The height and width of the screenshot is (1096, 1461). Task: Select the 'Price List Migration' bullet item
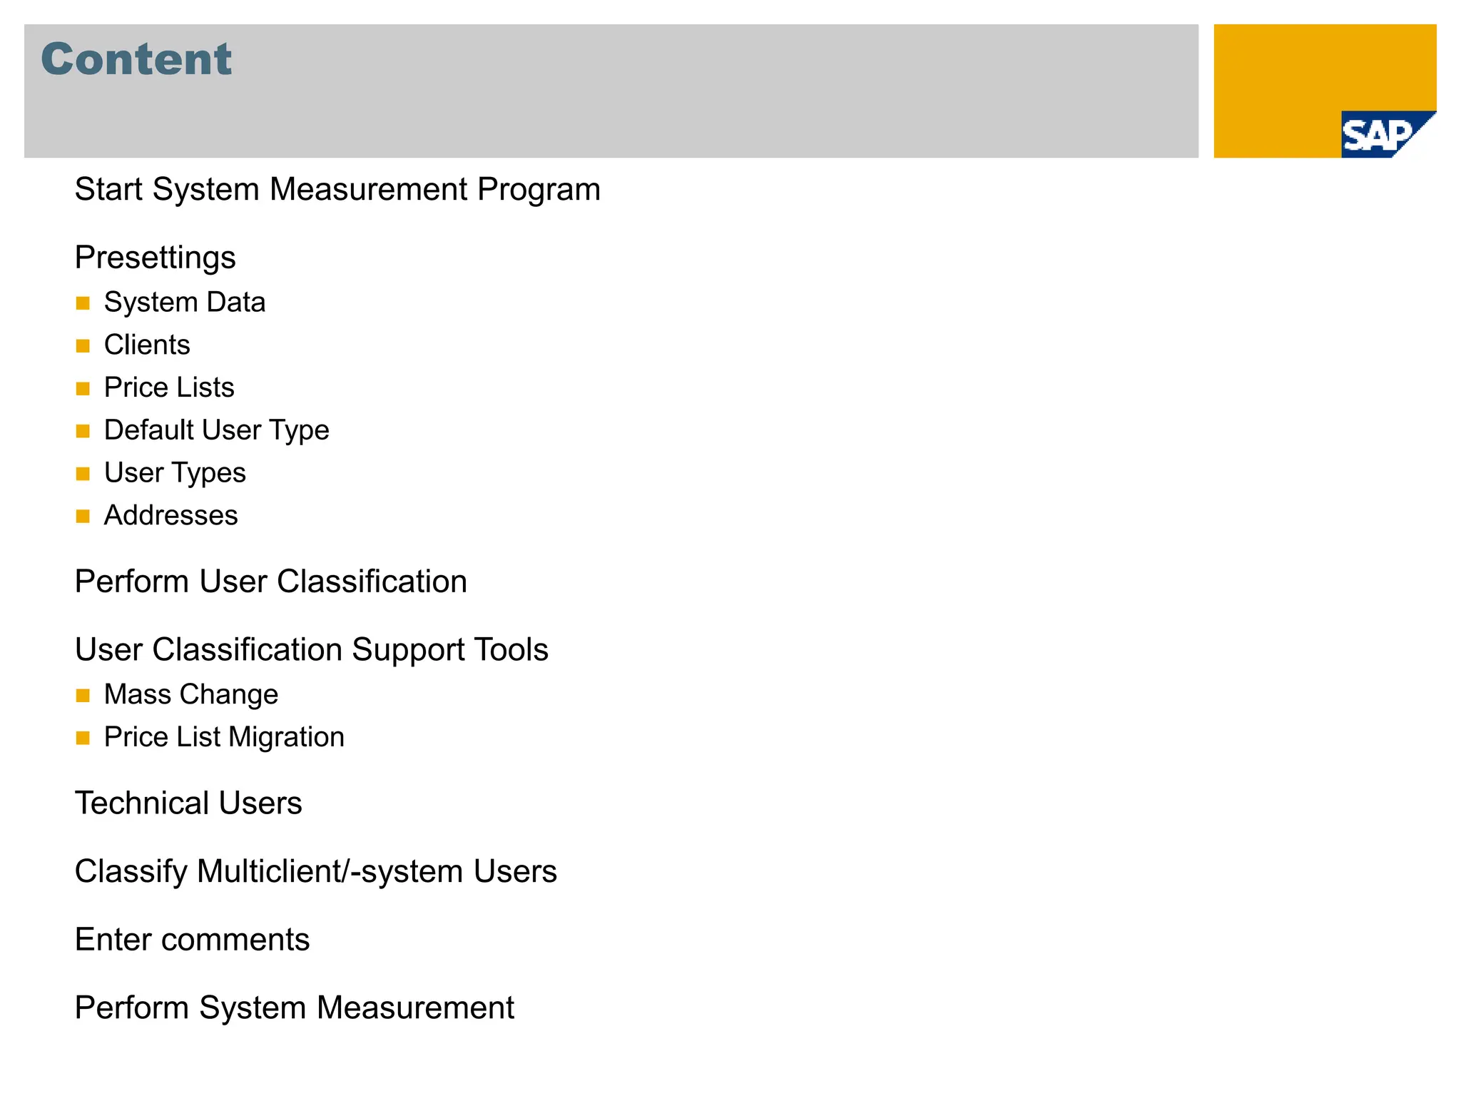coord(224,737)
